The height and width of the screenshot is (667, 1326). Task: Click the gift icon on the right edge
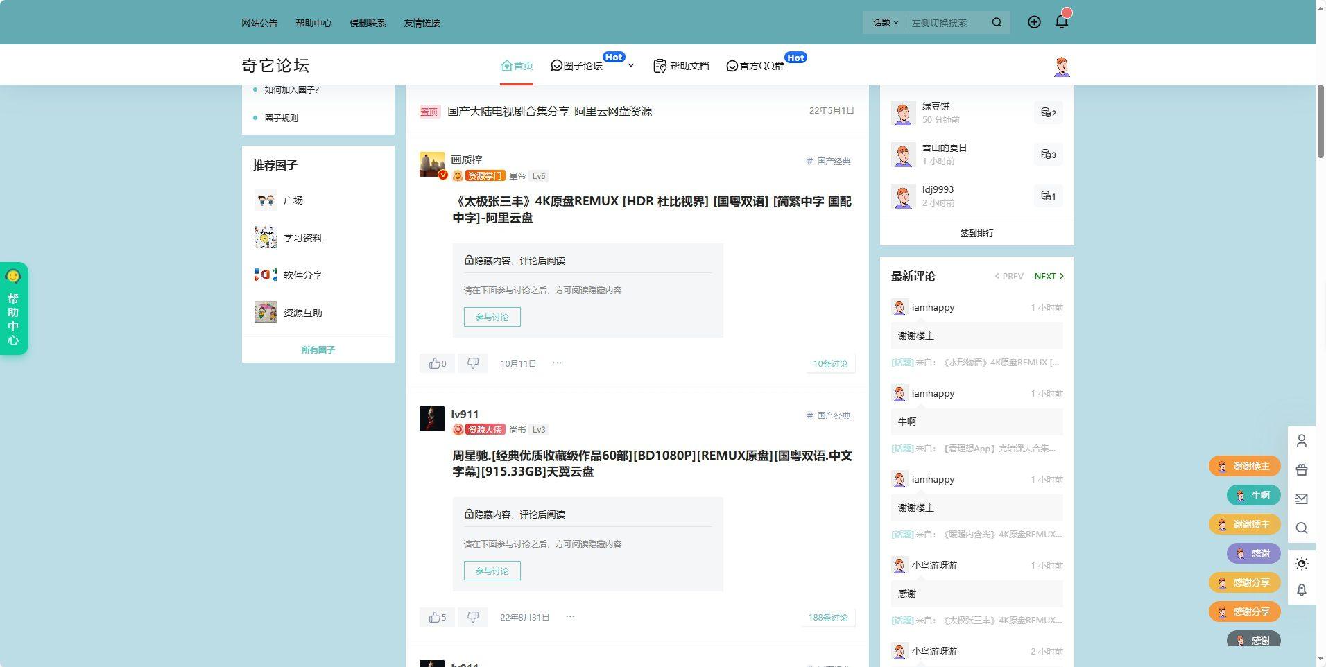tap(1302, 469)
